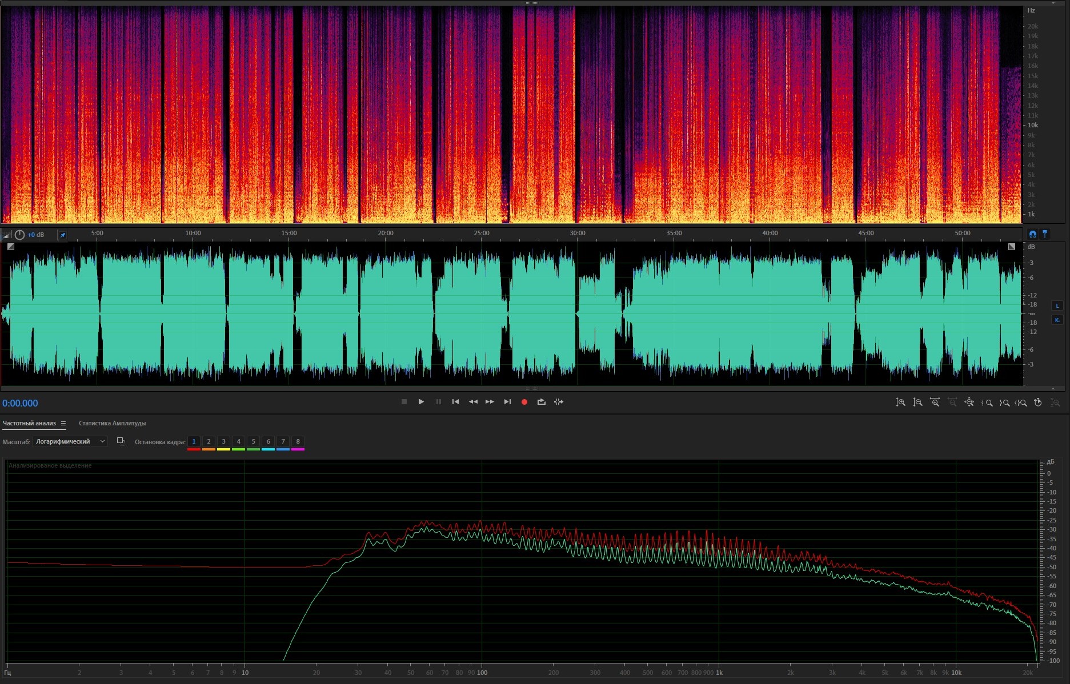Click the L channel toggle button
1070x684 pixels.
tap(1057, 305)
